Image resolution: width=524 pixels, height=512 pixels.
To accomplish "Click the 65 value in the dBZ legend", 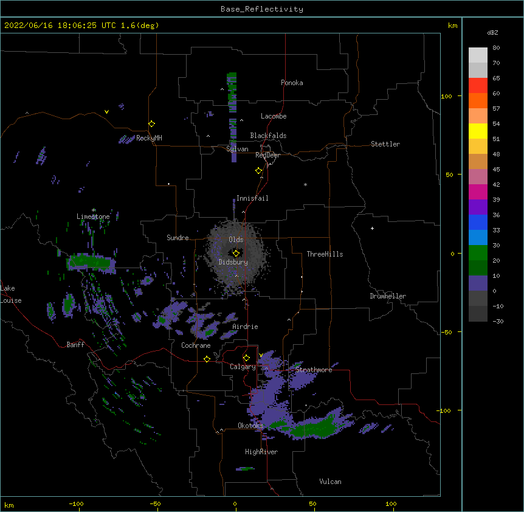I will coord(496,78).
